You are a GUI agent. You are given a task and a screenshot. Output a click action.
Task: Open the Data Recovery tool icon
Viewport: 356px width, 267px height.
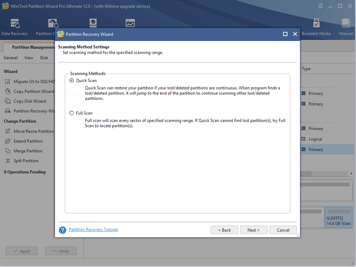coord(15,24)
